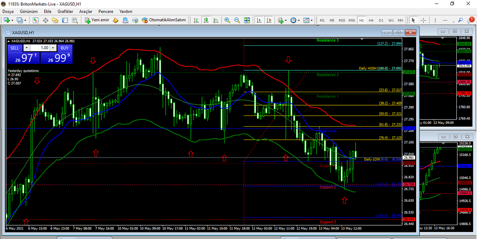Select the arrow Cursor tool
This screenshot has width=477, height=239.
click(413, 20)
